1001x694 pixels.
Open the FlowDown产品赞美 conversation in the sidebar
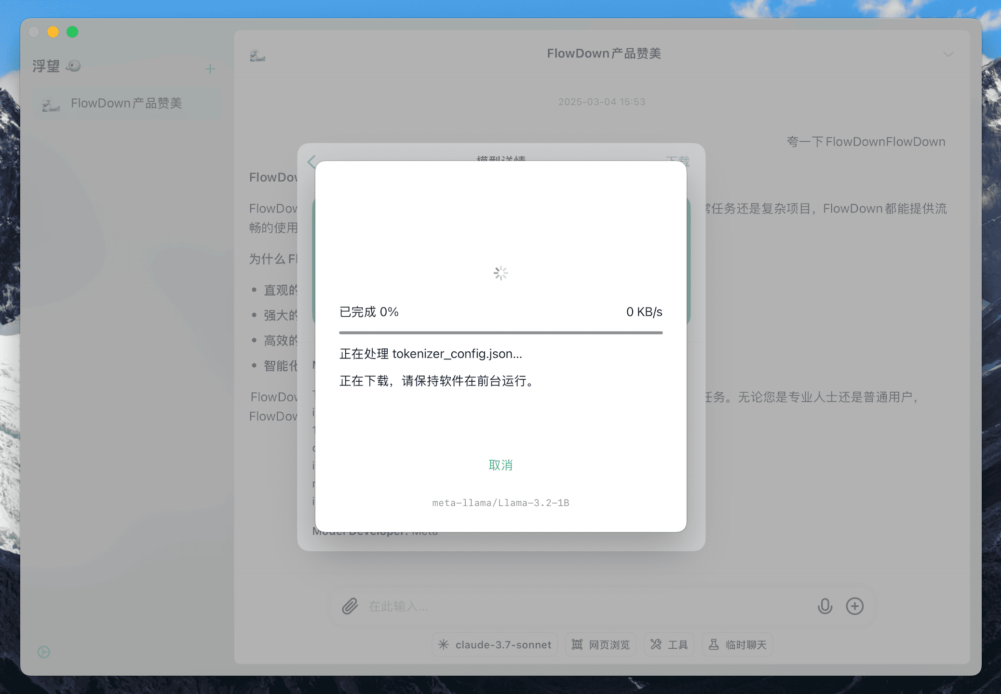pyautogui.click(x=127, y=103)
